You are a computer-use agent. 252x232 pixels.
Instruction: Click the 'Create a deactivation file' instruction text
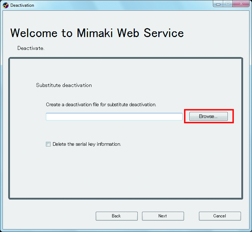click(101, 104)
